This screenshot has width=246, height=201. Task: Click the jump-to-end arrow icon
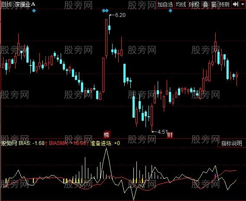click(x=236, y=4)
